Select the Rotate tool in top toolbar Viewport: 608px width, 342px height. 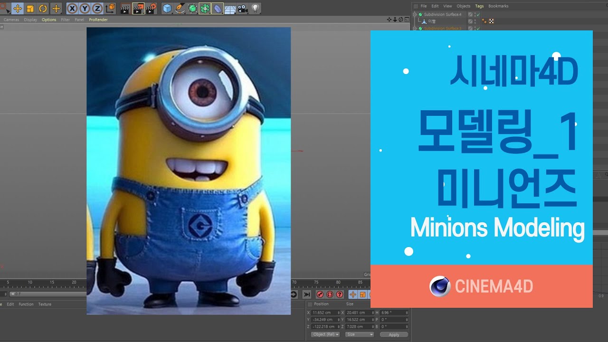43,9
